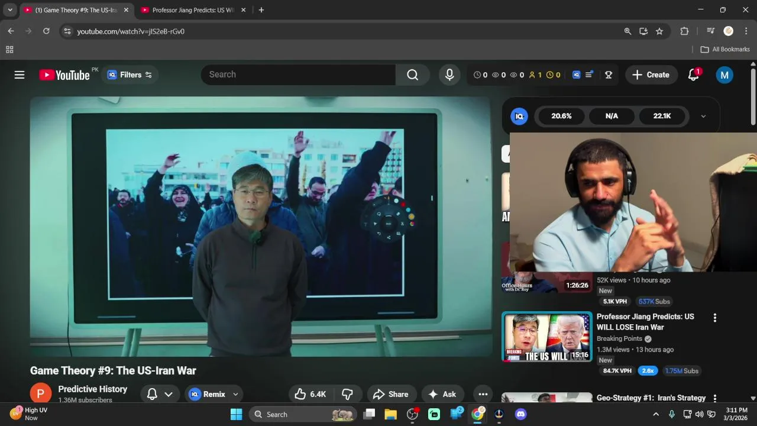Viewport: 757px width, 426px height.
Task: Click the vidIQ logo icon in toolbar
Action: coord(576,75)
